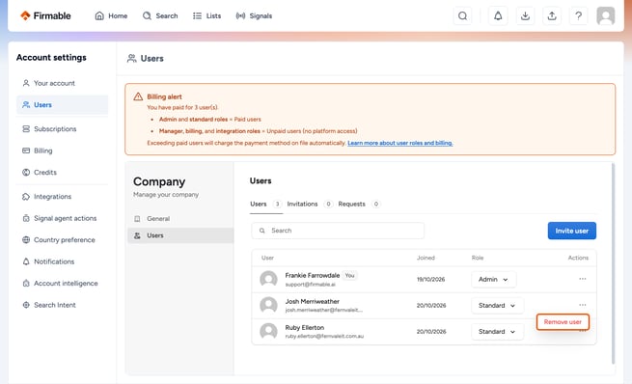Click the Billing alert warning icon
This screenshot has height=384, width=632.
click(x=138, y=96)
